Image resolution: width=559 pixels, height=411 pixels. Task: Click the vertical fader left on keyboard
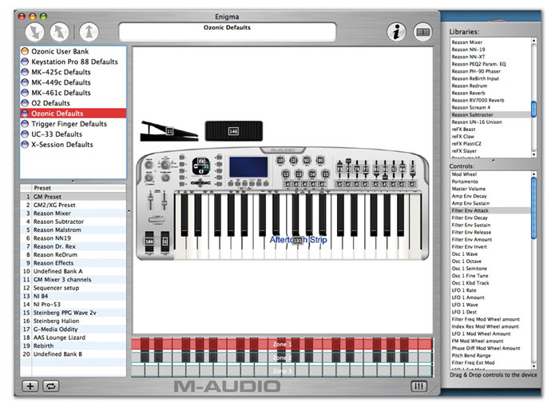(x=150, y=200)
